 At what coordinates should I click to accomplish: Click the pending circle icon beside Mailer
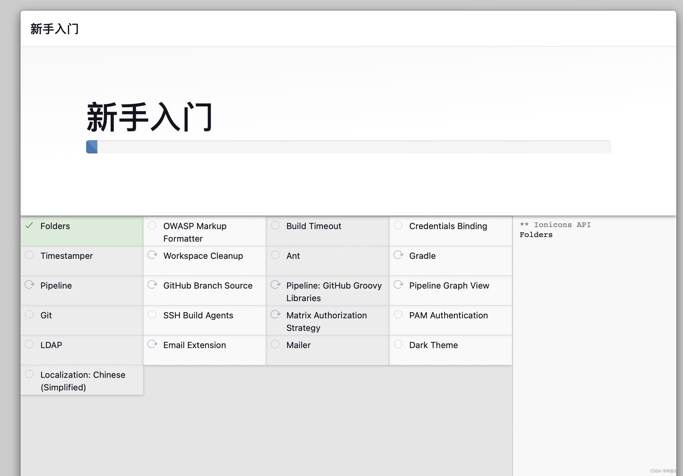(x=275, y=344)
